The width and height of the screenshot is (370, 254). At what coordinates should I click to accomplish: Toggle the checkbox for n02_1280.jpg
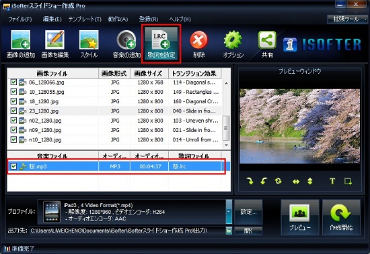tap(13, 121)
